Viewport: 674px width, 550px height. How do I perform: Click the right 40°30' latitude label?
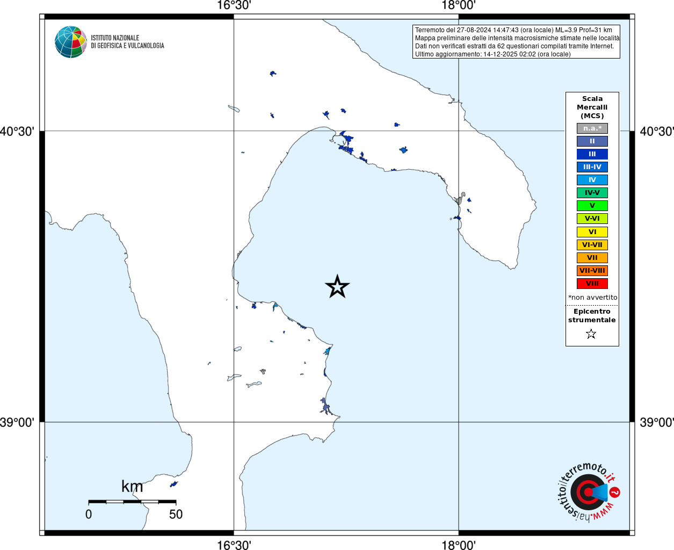tap(657, 132)
